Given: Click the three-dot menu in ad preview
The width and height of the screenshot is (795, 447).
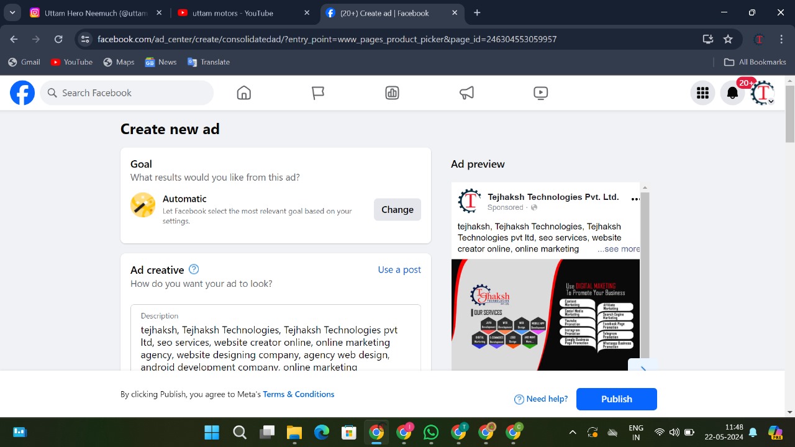Looking at the screenshot, I should pos(635,199).
